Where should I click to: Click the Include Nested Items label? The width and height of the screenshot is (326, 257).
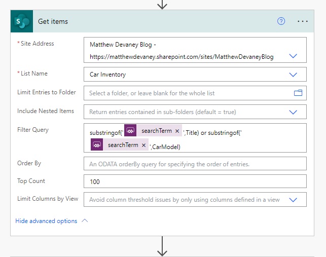(46, 111)
